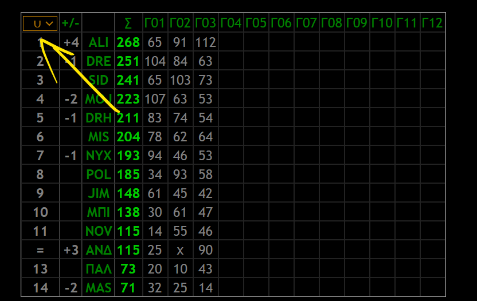Click the NOV player name

point(99,231)
